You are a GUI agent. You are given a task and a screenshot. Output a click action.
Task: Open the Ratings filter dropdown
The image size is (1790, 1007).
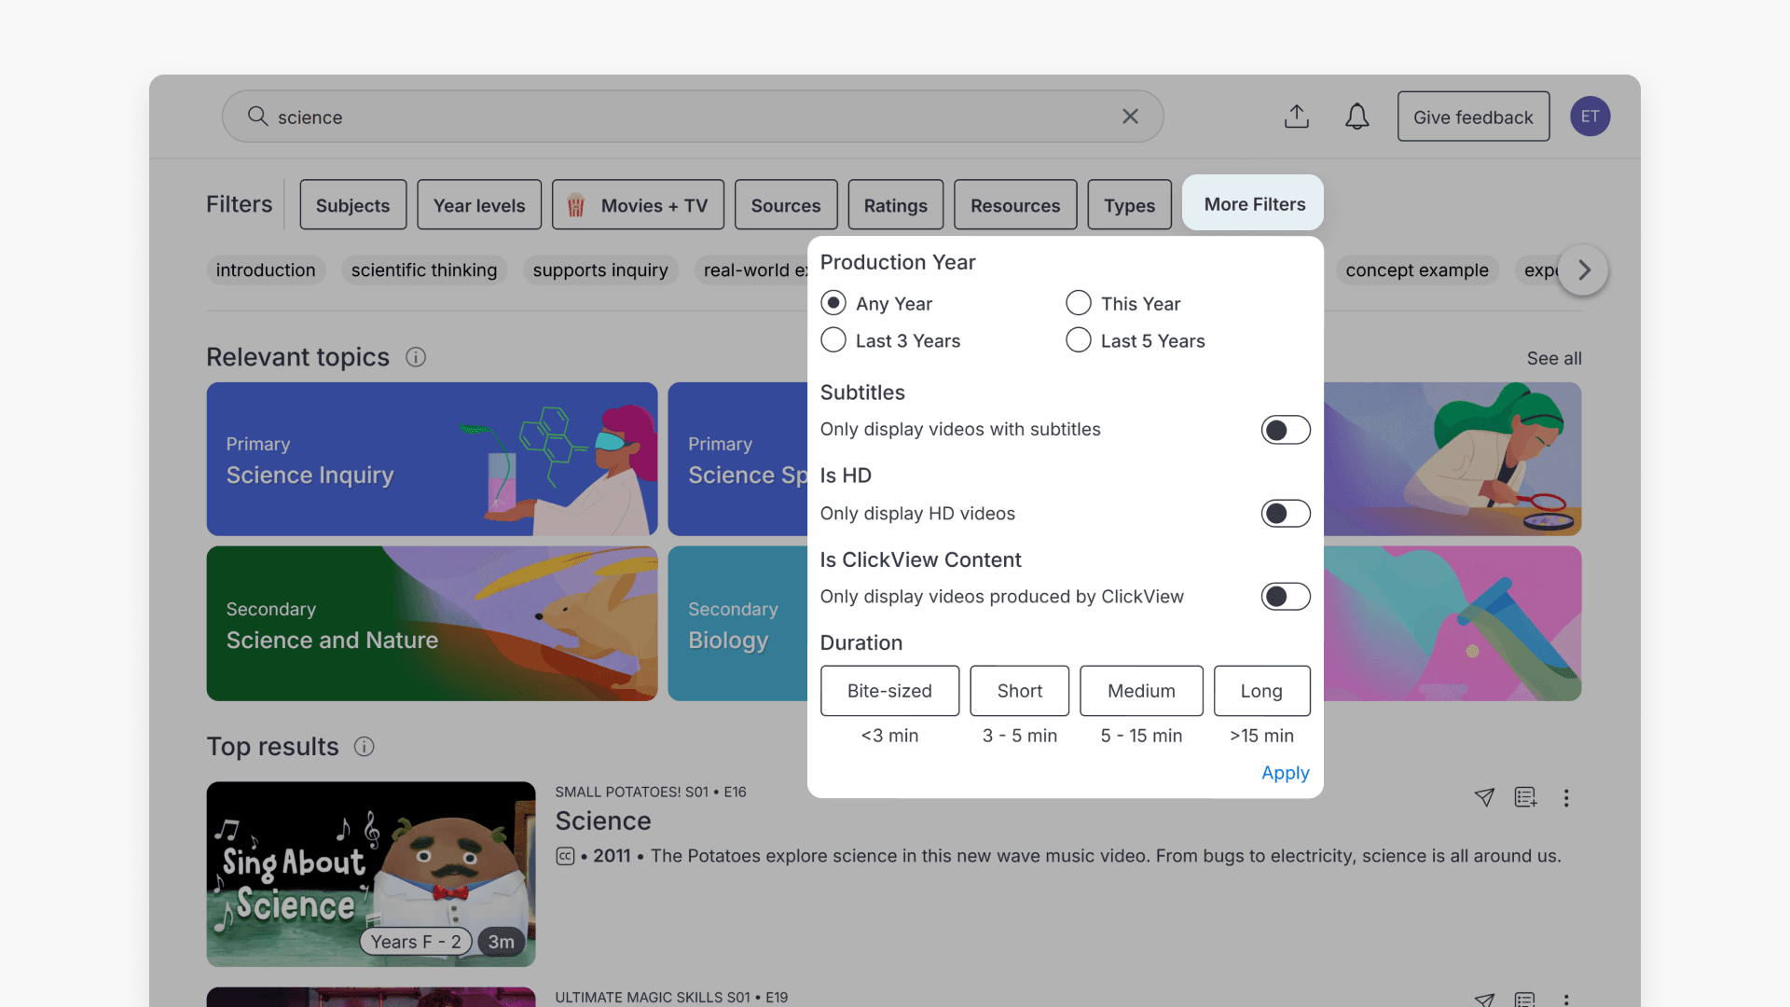point(895,204)
